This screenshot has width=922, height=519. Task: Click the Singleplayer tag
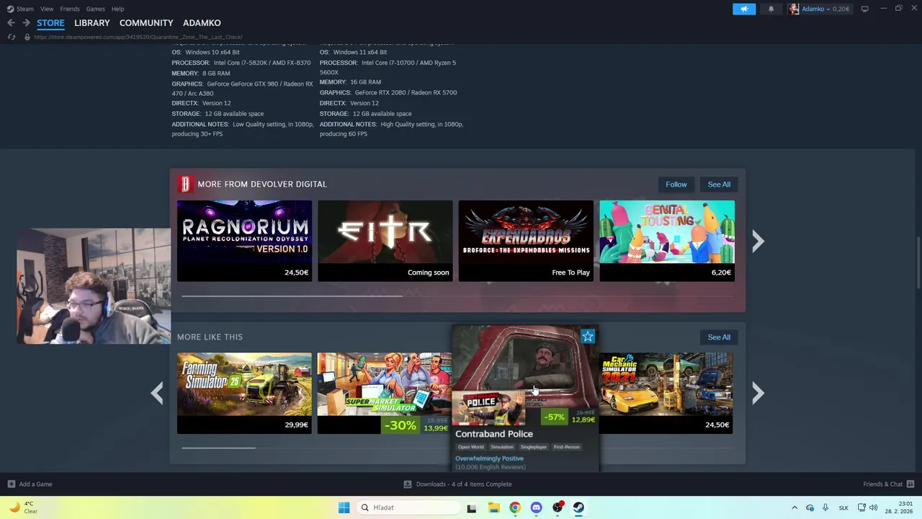534,447
